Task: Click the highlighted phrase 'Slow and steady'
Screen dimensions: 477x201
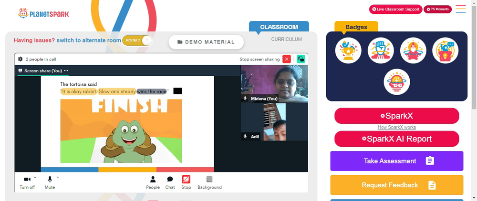Action: (117, 91)
